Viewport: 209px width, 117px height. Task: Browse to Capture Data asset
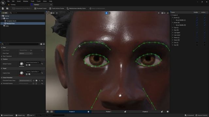click(30, 74)
